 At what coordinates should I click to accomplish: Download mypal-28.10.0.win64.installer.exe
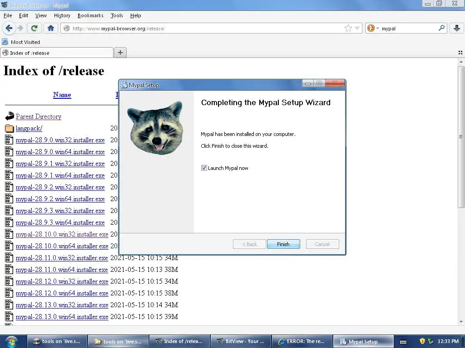point(62,246)
